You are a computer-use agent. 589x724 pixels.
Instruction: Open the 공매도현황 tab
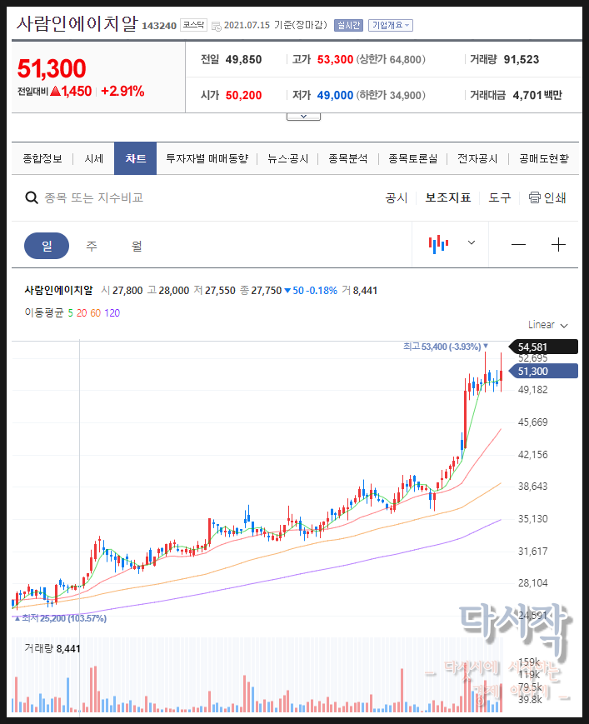pyautogui.click(x=544, y=159)
